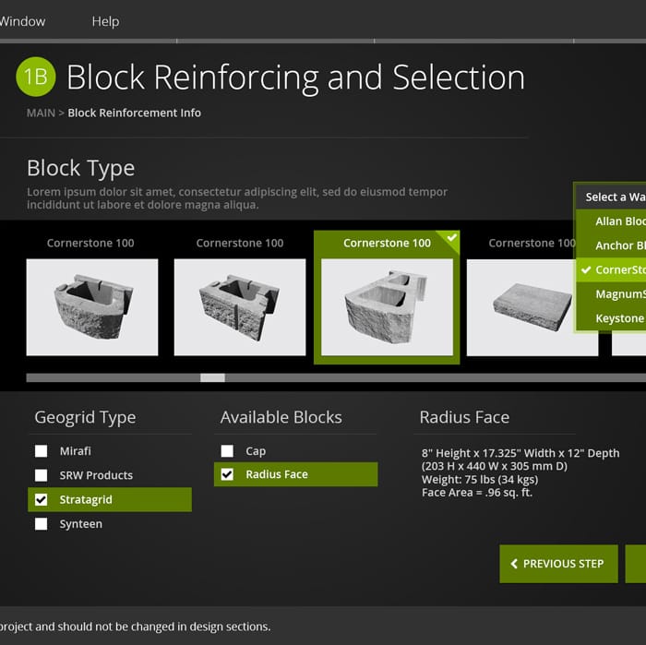
Task: Select the highlighted radius face block thumbnail
Action: [387, 307]
